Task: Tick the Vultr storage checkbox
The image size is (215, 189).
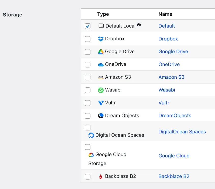Action: pyautogui.click(x=88, y=103)
